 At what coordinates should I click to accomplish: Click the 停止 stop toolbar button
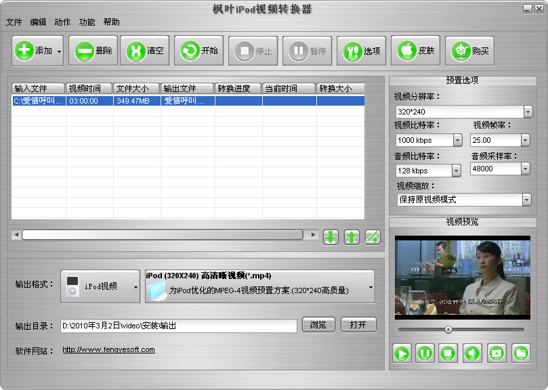(x=253, y=51)
